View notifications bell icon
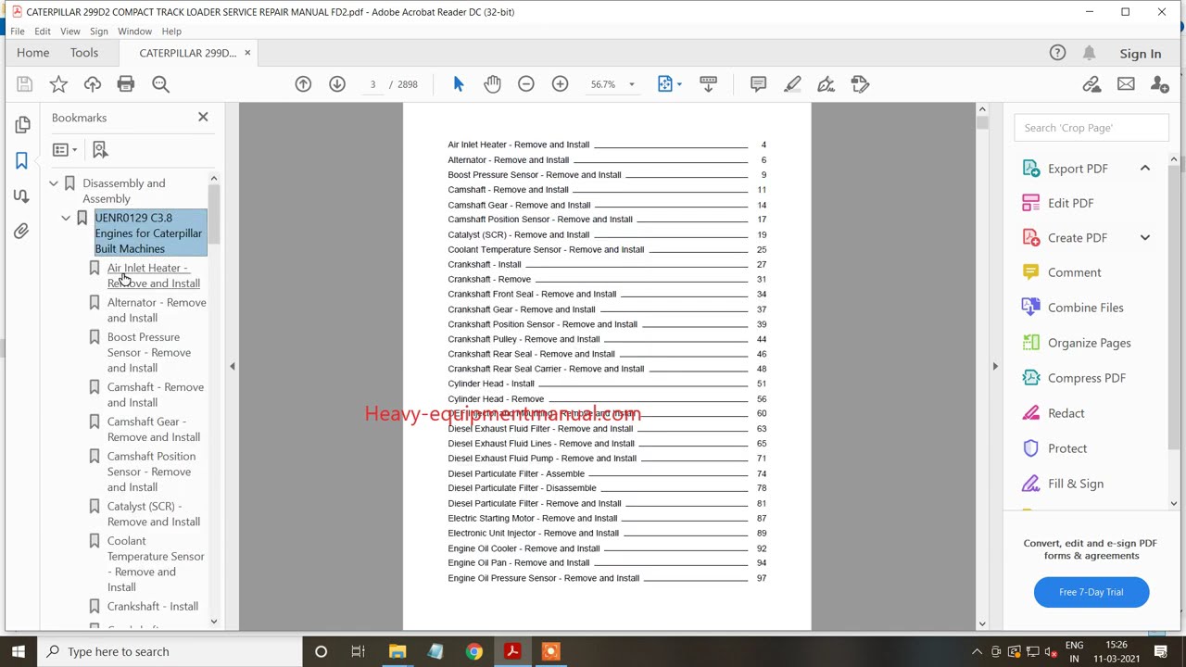Screen dimensions: 1186x667 click(x=1090, y=53)
